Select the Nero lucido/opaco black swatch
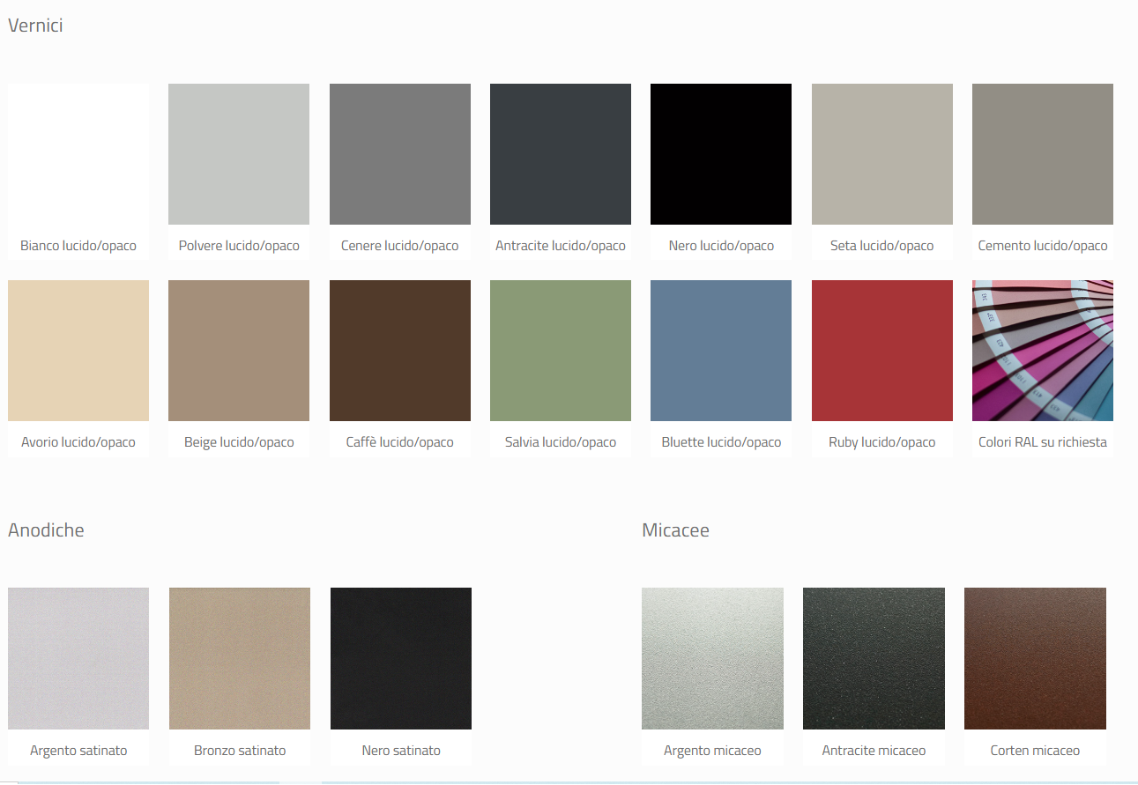1138x785 pixels. (x=721, y=154)
